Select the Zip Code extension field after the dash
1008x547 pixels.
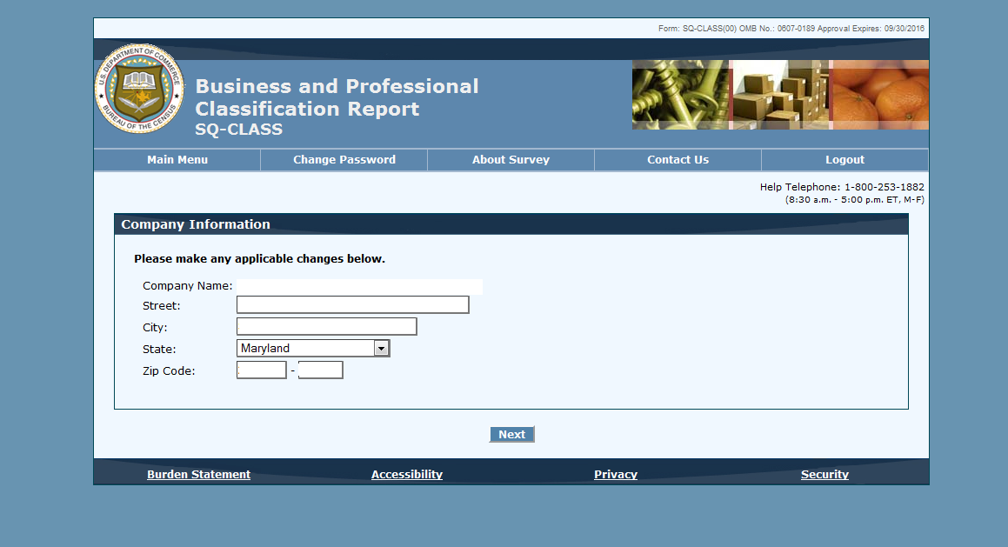(320, 370)
